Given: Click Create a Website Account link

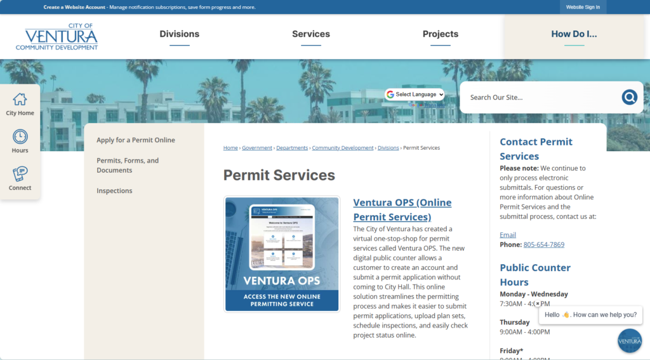Looking at the screenshot, I should [74, 7].
